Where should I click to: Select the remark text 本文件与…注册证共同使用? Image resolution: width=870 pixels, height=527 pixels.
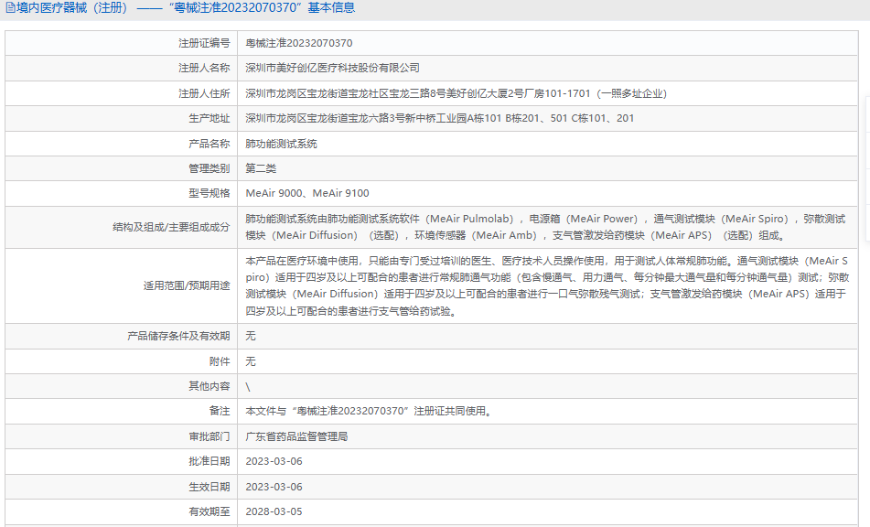(x=369, y=411)
